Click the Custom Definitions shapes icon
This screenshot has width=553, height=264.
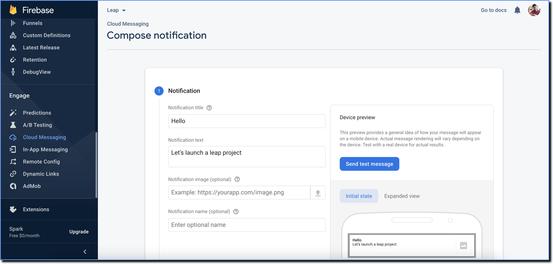point(13,35)
